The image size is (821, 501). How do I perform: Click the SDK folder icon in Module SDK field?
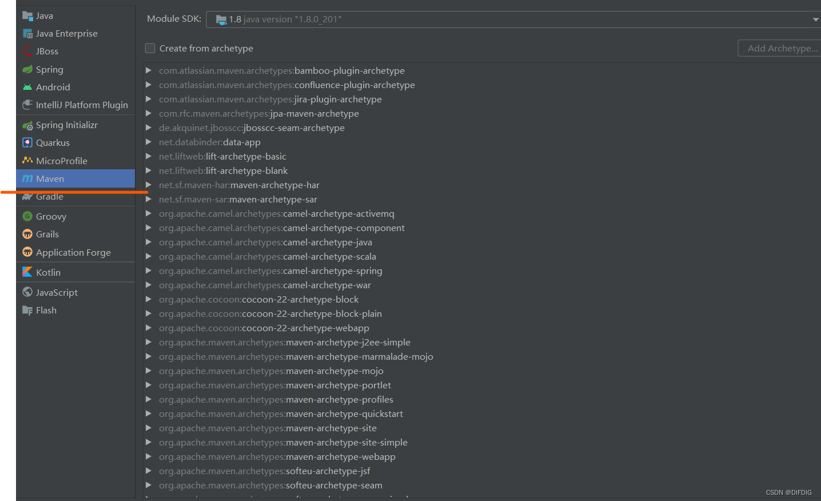[221, 19]
